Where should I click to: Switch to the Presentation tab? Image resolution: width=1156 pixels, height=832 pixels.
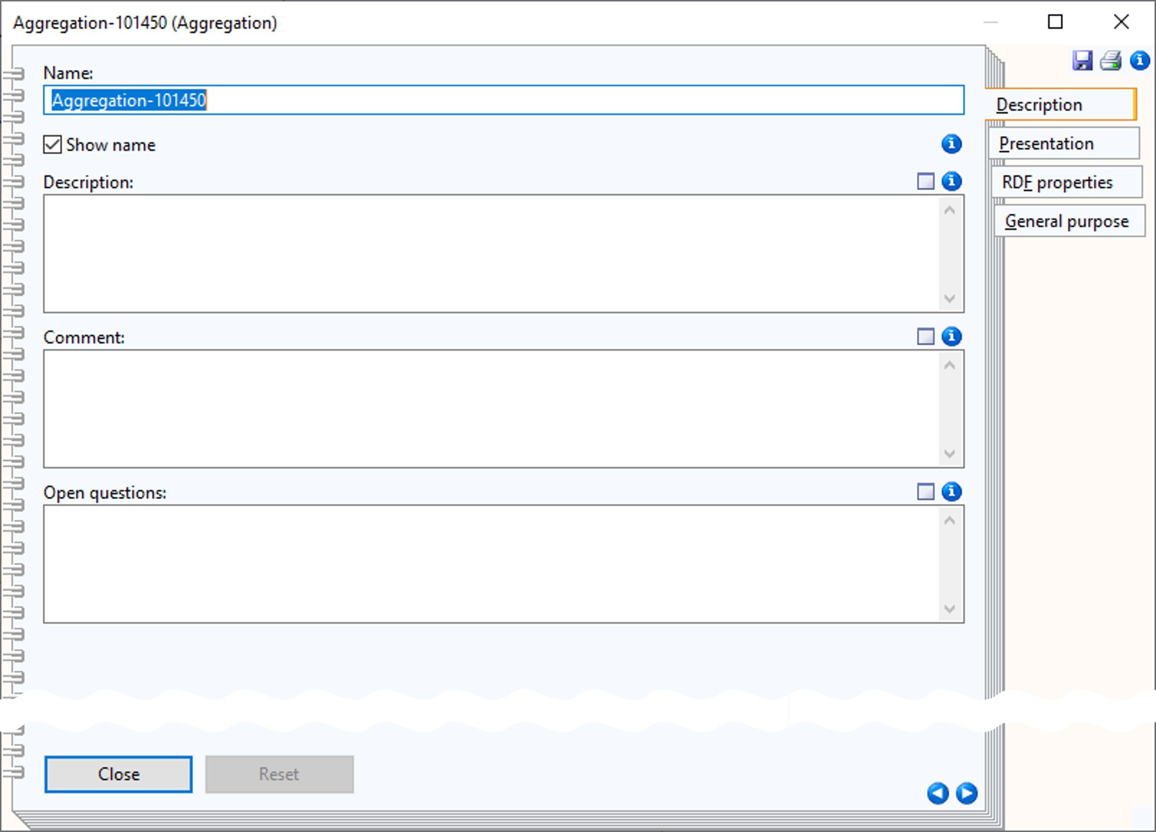tap(1064, 144)
